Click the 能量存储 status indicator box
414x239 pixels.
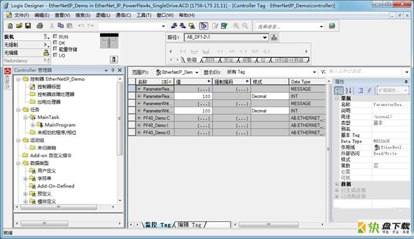coord(55,49)
